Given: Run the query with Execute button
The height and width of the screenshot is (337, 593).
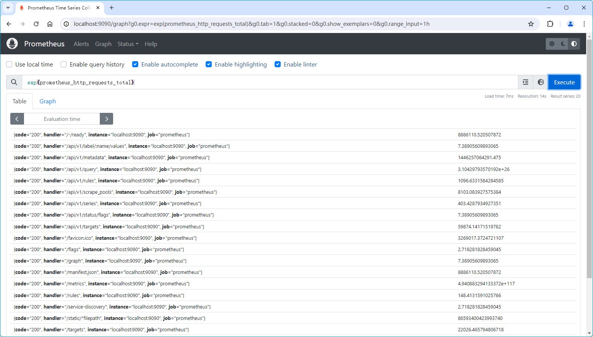Looking at the screenshot, I should click(564, 82).
